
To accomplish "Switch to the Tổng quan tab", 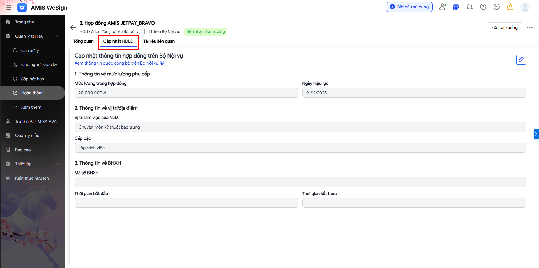I will [83, 41].
